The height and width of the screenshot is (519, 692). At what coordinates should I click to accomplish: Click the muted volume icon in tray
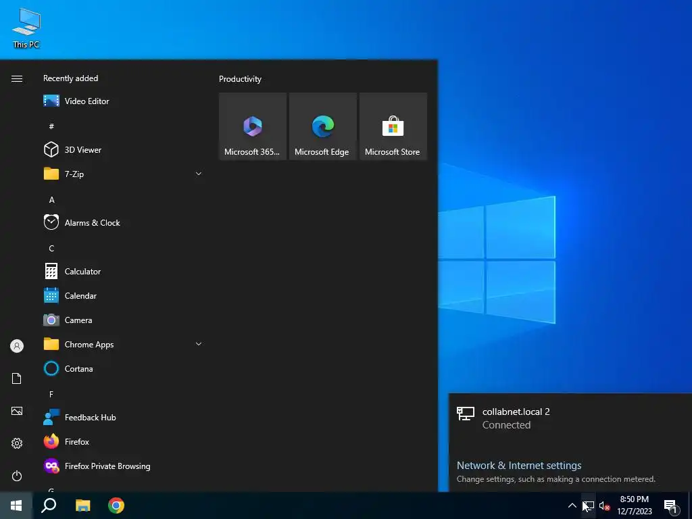tap(605, 505)
